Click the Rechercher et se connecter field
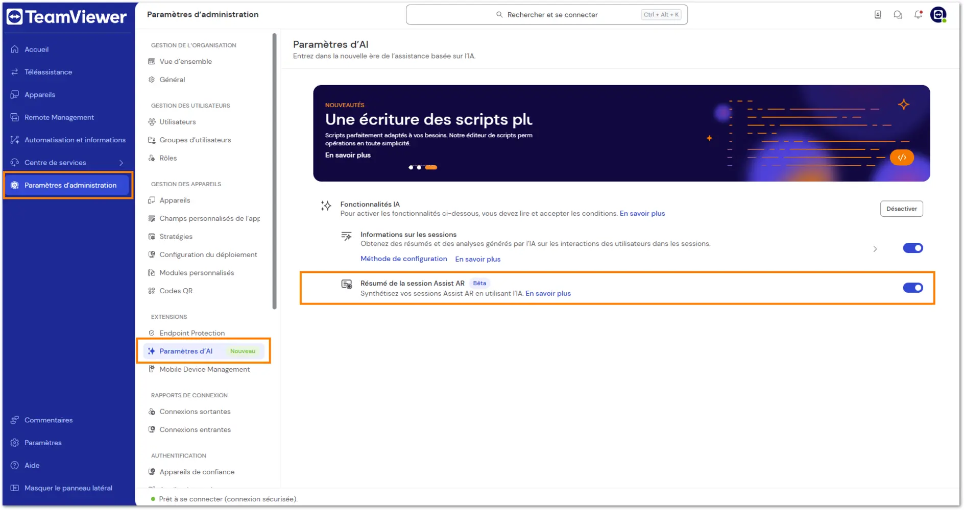 point(546,15)
